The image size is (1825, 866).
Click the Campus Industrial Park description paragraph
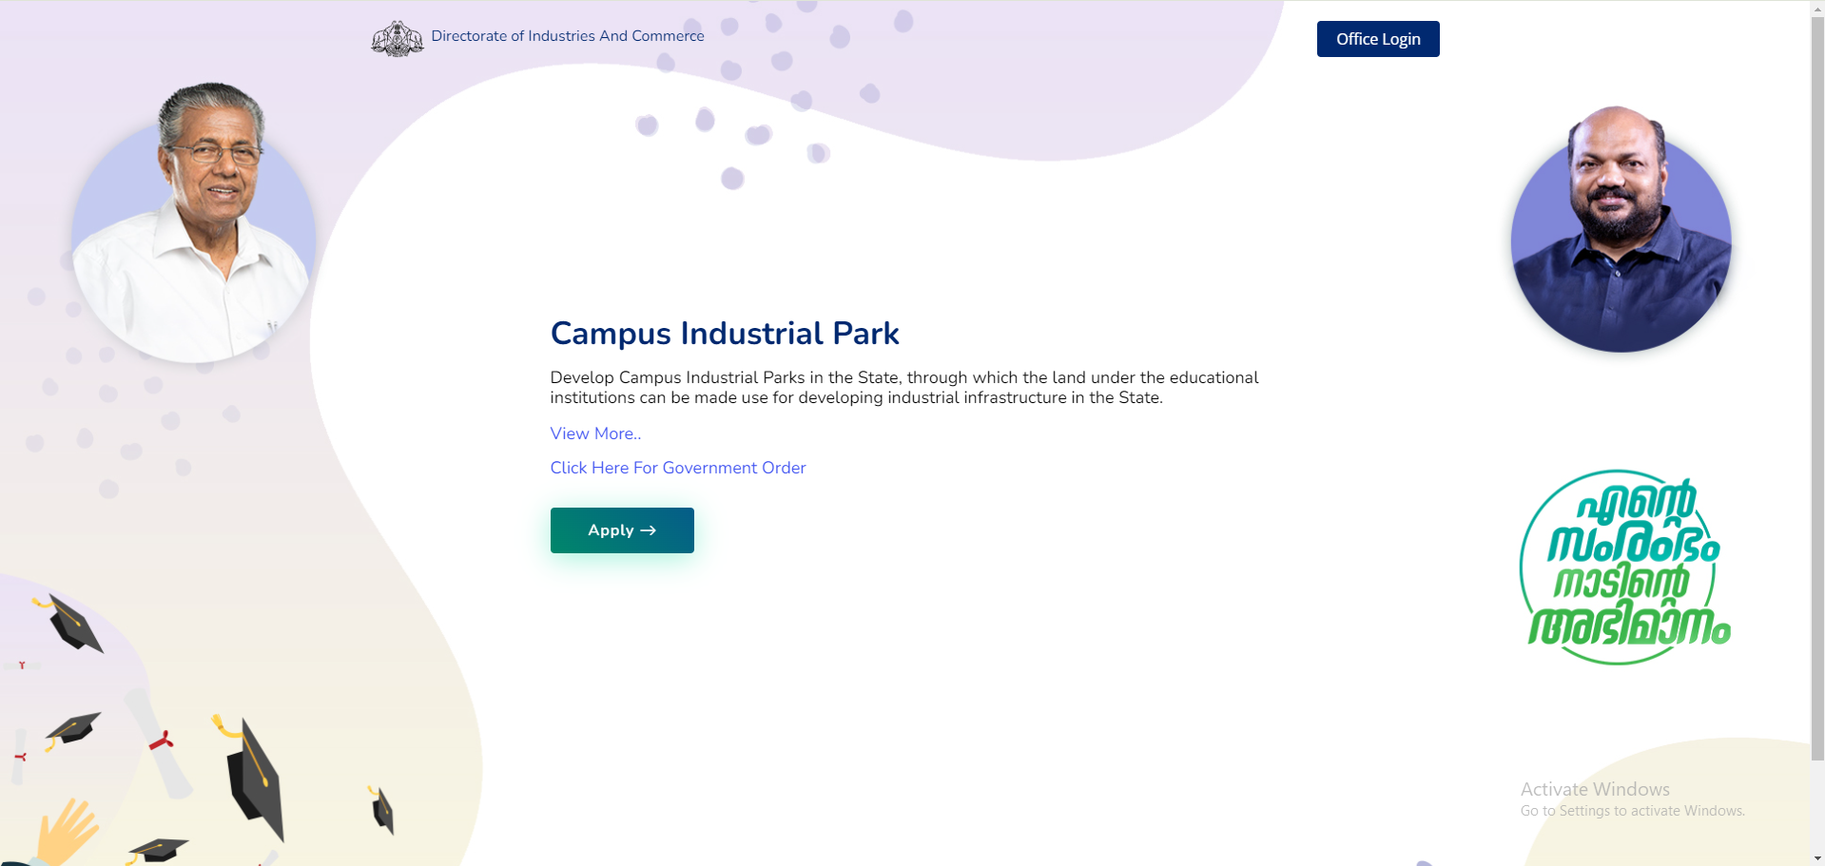pos(903,387)
